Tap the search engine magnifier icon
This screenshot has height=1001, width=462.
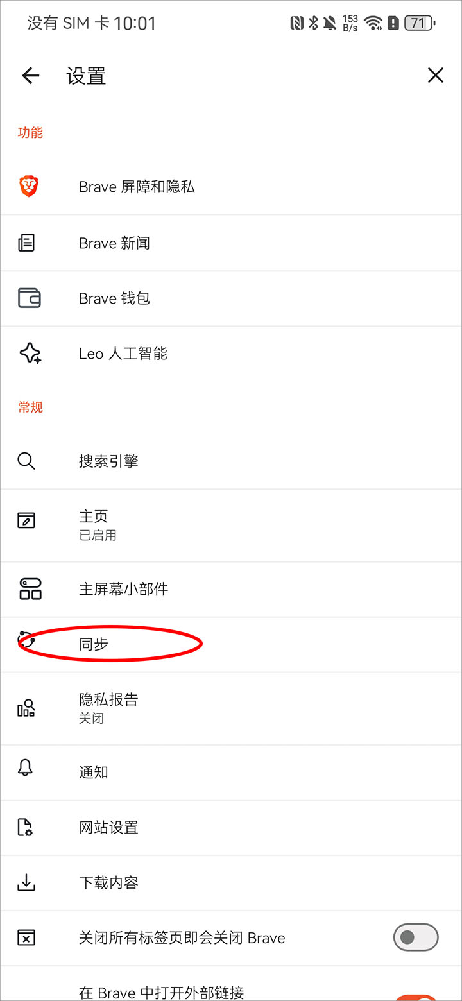tap(26, 461)
